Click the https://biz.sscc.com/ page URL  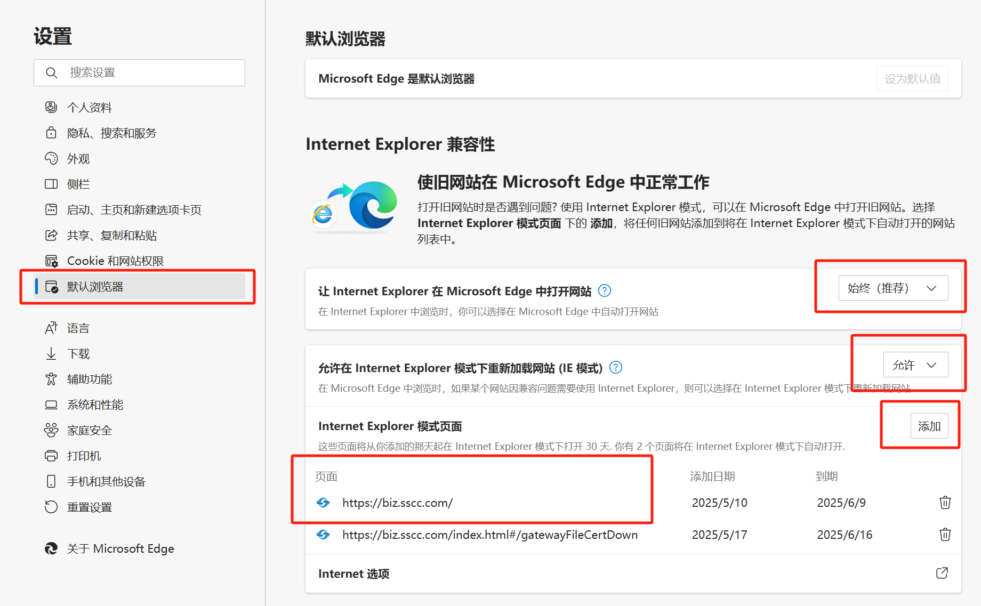coord(397,503)
